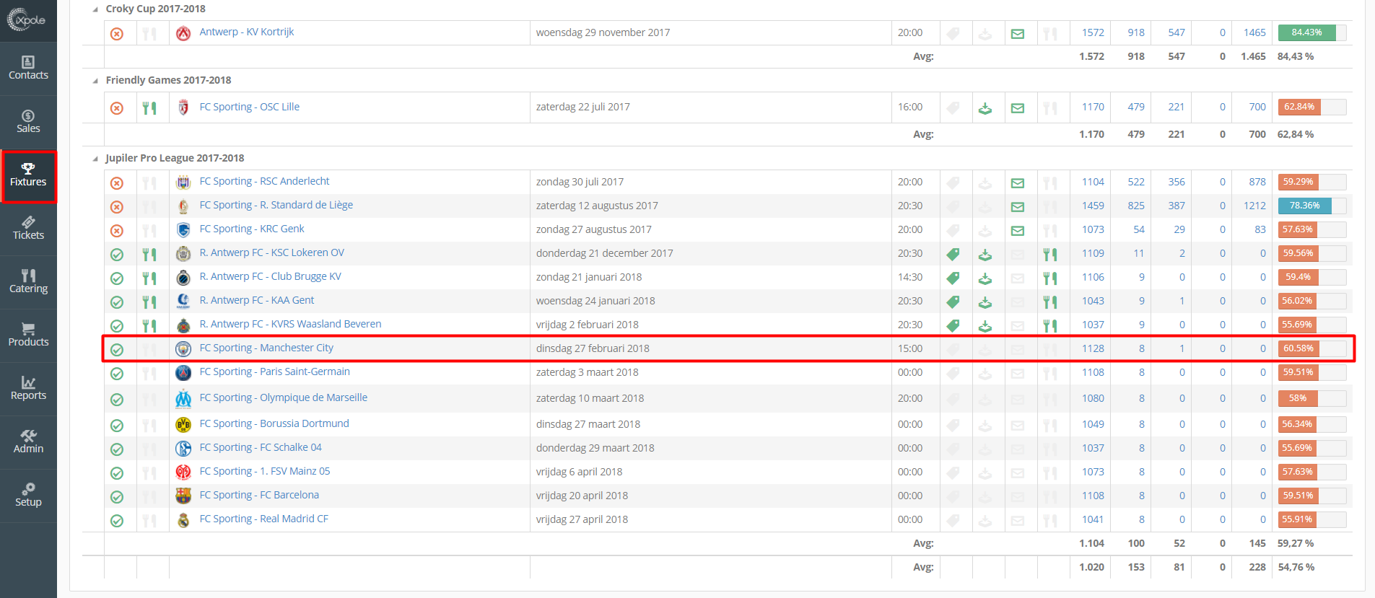Click the date 'dinsdag 27 februari 2018'
Viewport: 1375px width, 598px height.
(593, 348)
